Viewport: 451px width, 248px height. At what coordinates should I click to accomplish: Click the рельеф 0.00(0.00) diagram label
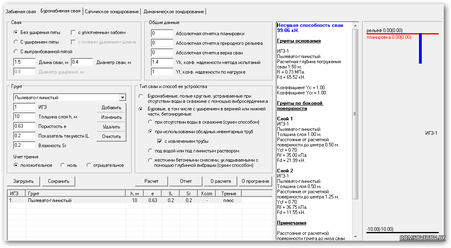point(385,30)
